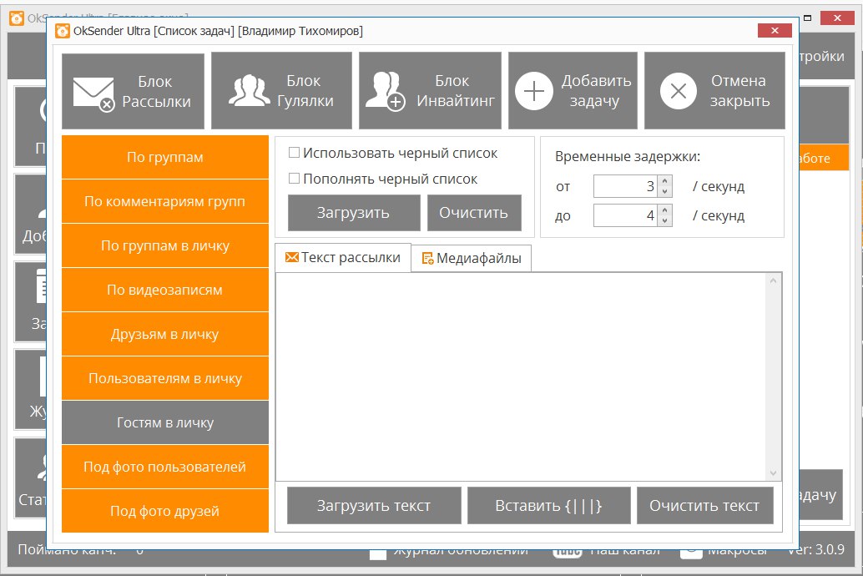The width and height of the screenshot is (863, 576).
Task: Click the envelope icon on Текст рассылки tab
Action: pyautogui.click(x=291, y=257)
